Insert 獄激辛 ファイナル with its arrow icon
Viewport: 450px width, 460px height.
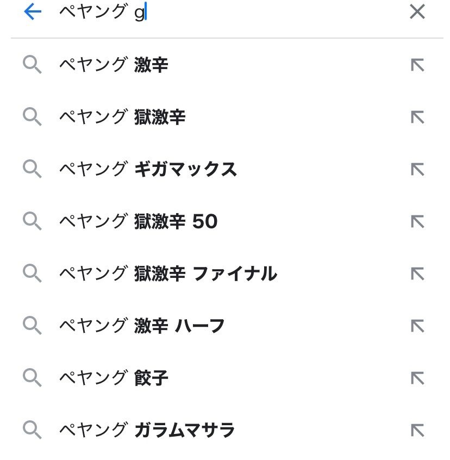(x=417, y=274)
